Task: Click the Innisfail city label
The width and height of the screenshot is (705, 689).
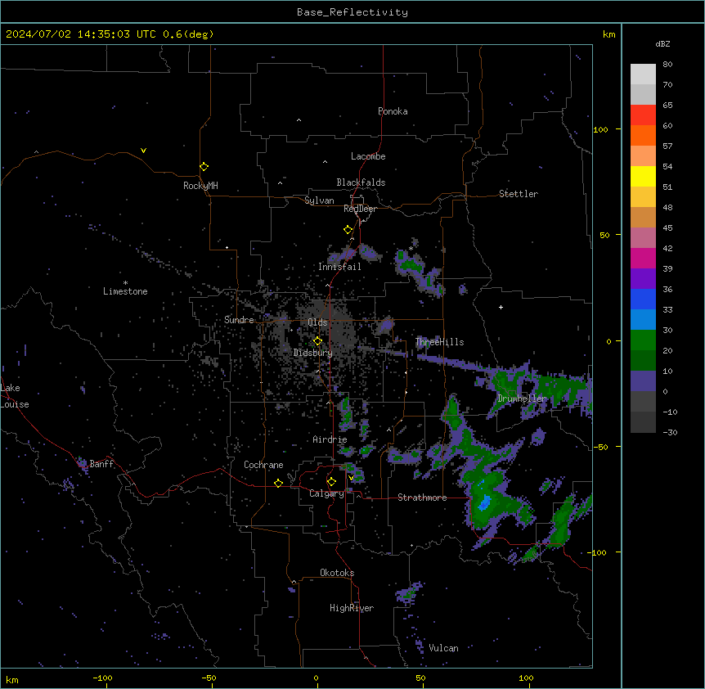Action: coord(339,267)
